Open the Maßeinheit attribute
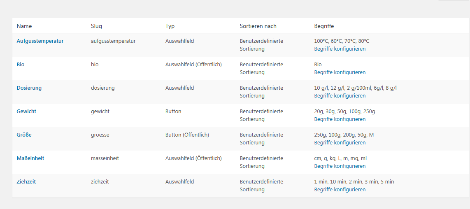This screenshot has width=470, height=209. 30,158
